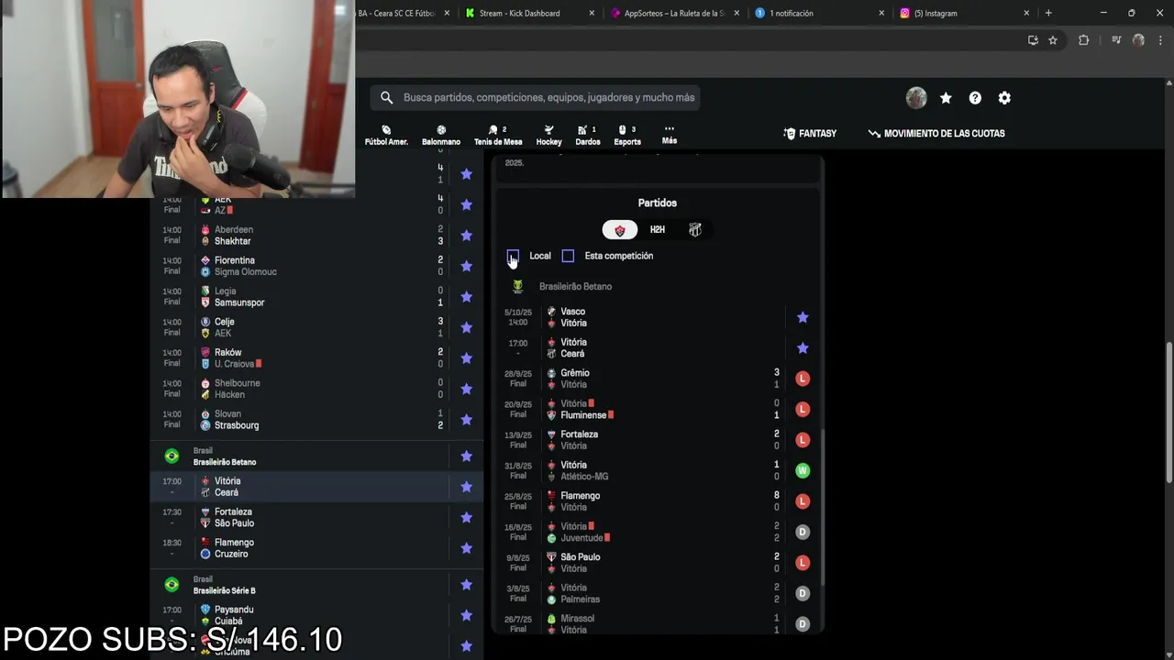
Task: Toggle favorite star for Paysandu–Cuiabá
Action: point(466,615)
